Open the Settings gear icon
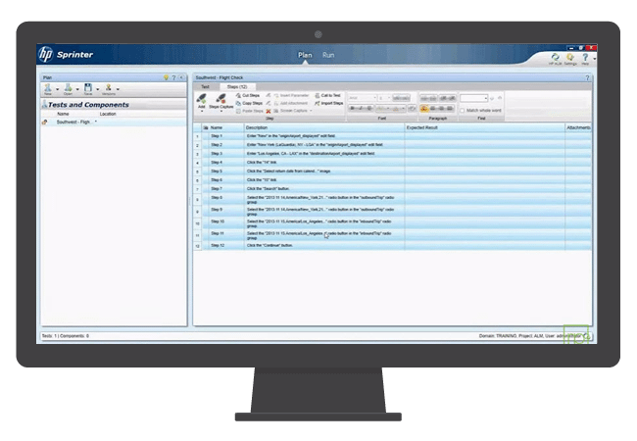This screenshot has height=441, width=637. point(570,57)
